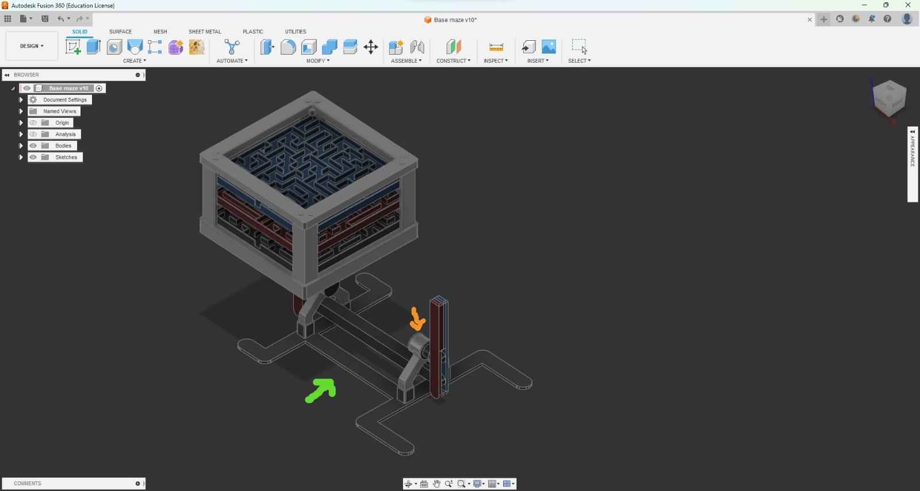Switch to the SURFACE tab

pos(120,32)
